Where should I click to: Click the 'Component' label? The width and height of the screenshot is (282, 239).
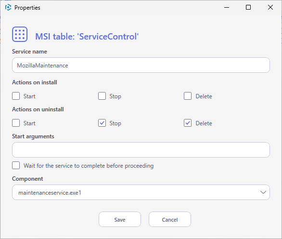point(27,179)
